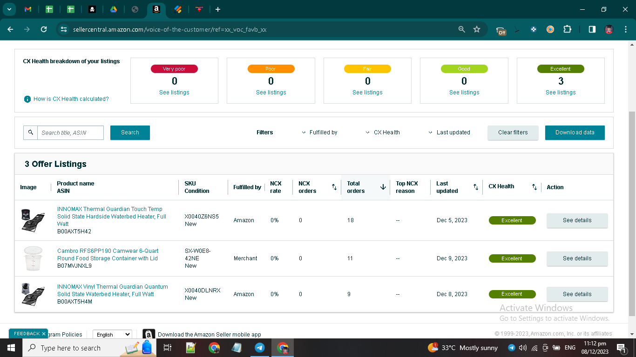
Task: Toggle the browser side panel
Action: (592, 29)
